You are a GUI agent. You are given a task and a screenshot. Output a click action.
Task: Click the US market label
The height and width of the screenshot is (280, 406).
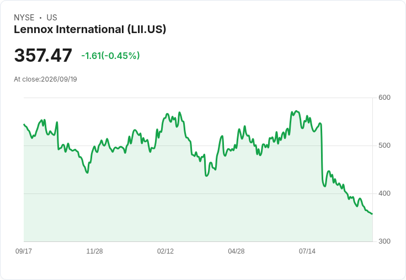click(52, 17)
